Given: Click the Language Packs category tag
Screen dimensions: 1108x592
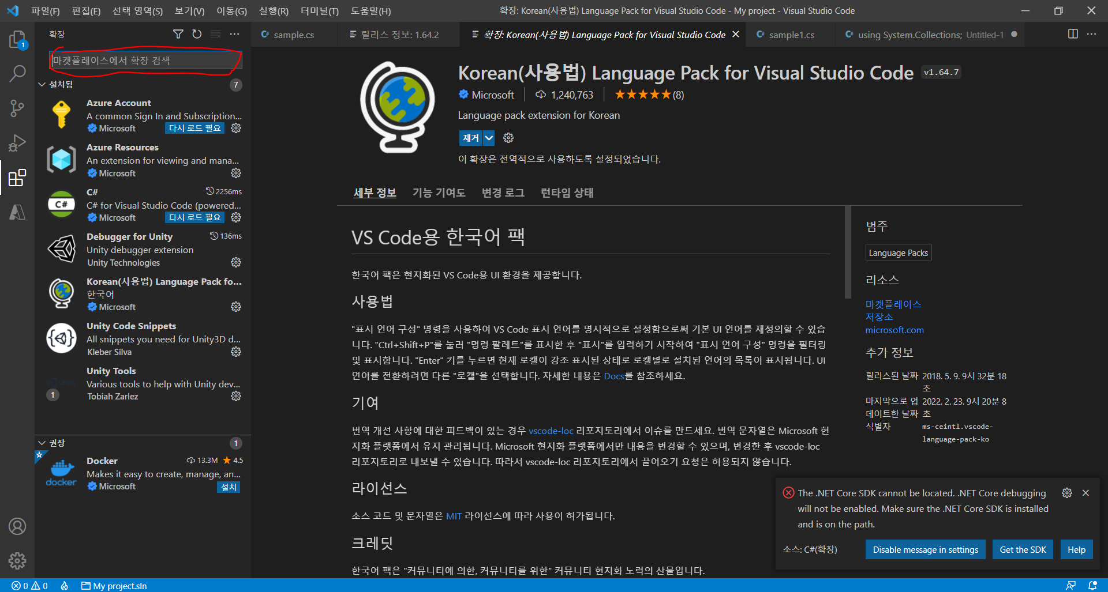Looking at the screenshot, I should coord(899,252).
